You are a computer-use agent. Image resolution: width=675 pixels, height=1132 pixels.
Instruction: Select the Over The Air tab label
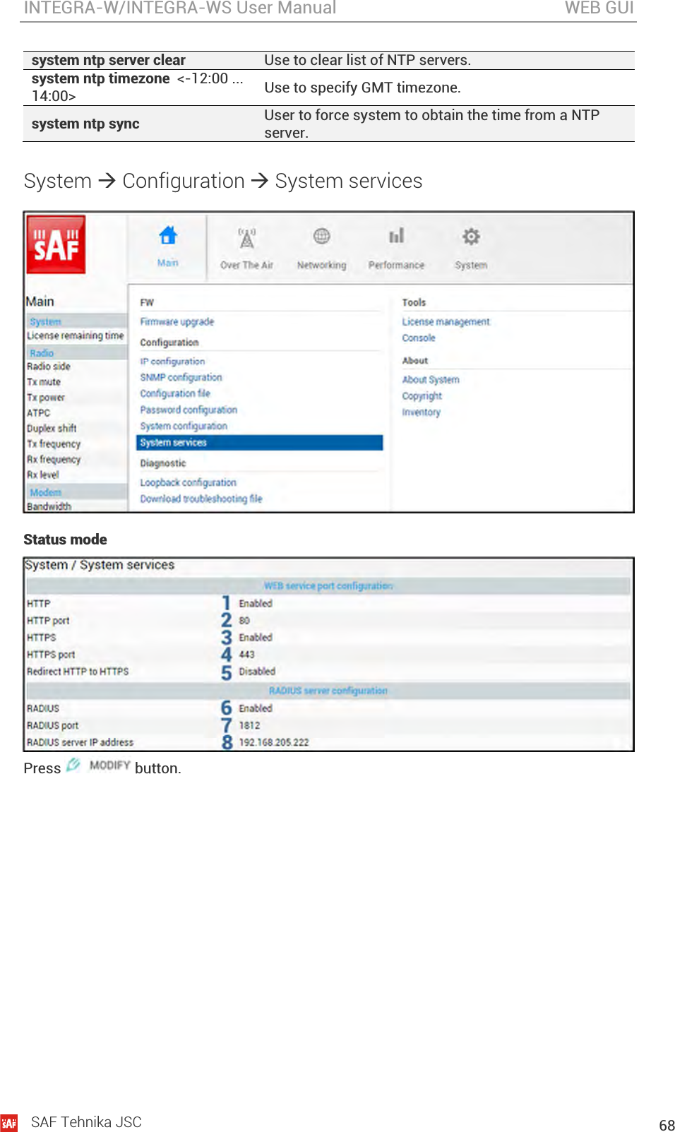pyautogui.click(x=246, y=266)
